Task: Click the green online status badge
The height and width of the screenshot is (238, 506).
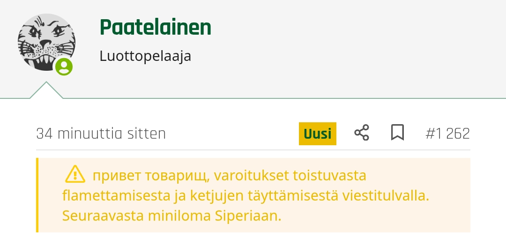Action: (64, 67)
